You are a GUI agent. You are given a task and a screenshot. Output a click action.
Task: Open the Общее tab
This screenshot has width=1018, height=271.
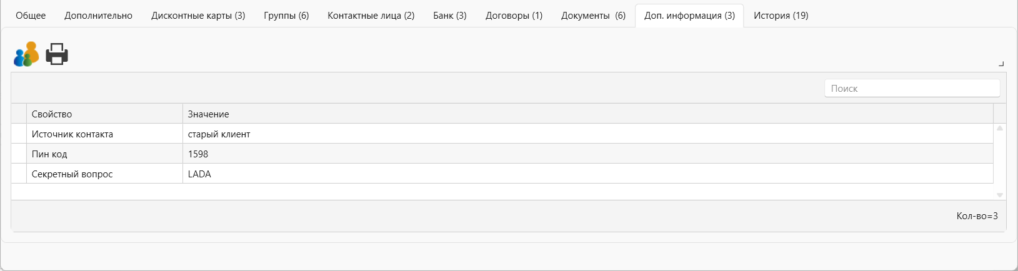(31, 16)
